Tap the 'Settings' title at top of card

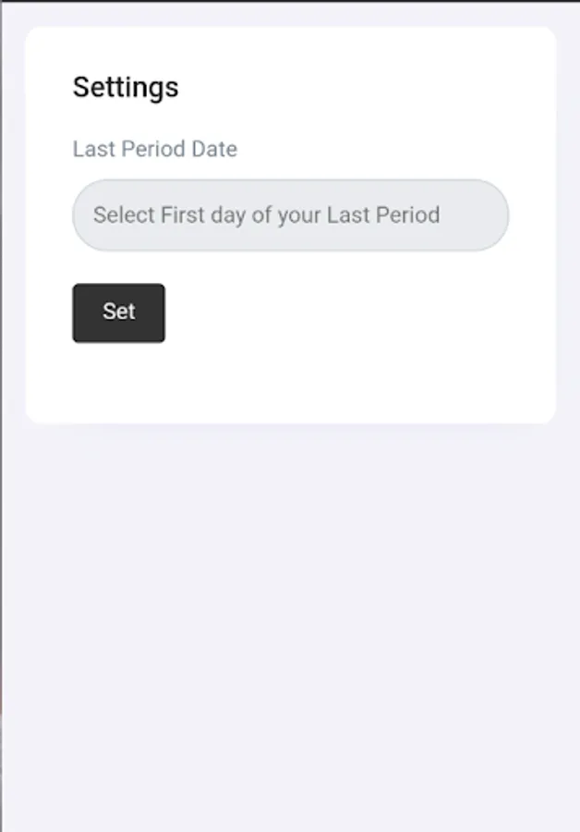click(126, 87)
